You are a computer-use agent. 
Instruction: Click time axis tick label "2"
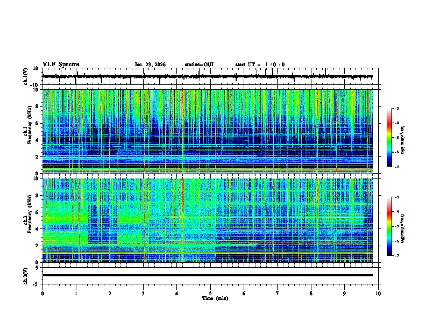110,294
